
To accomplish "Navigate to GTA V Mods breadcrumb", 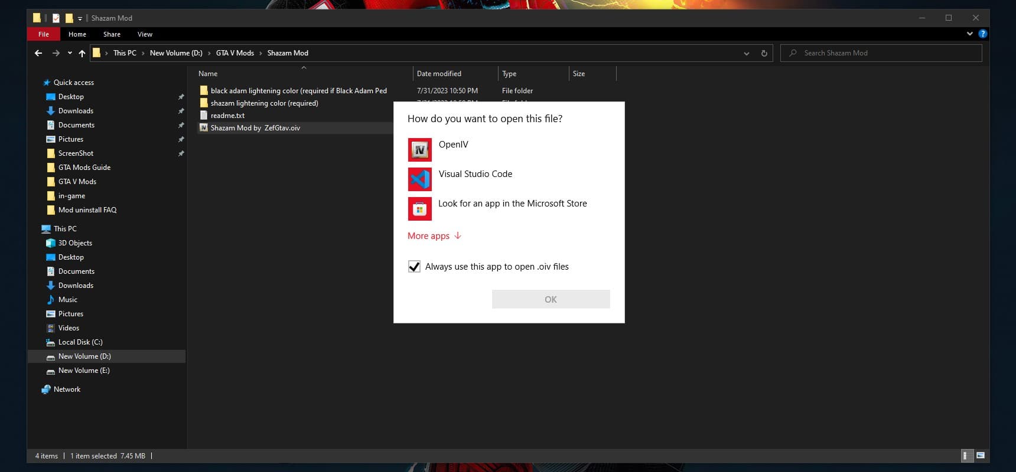I will click(235, 53).
